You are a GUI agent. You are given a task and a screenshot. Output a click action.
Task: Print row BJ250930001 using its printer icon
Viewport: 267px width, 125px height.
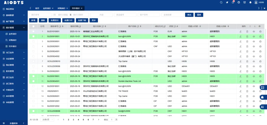(260, 41)
